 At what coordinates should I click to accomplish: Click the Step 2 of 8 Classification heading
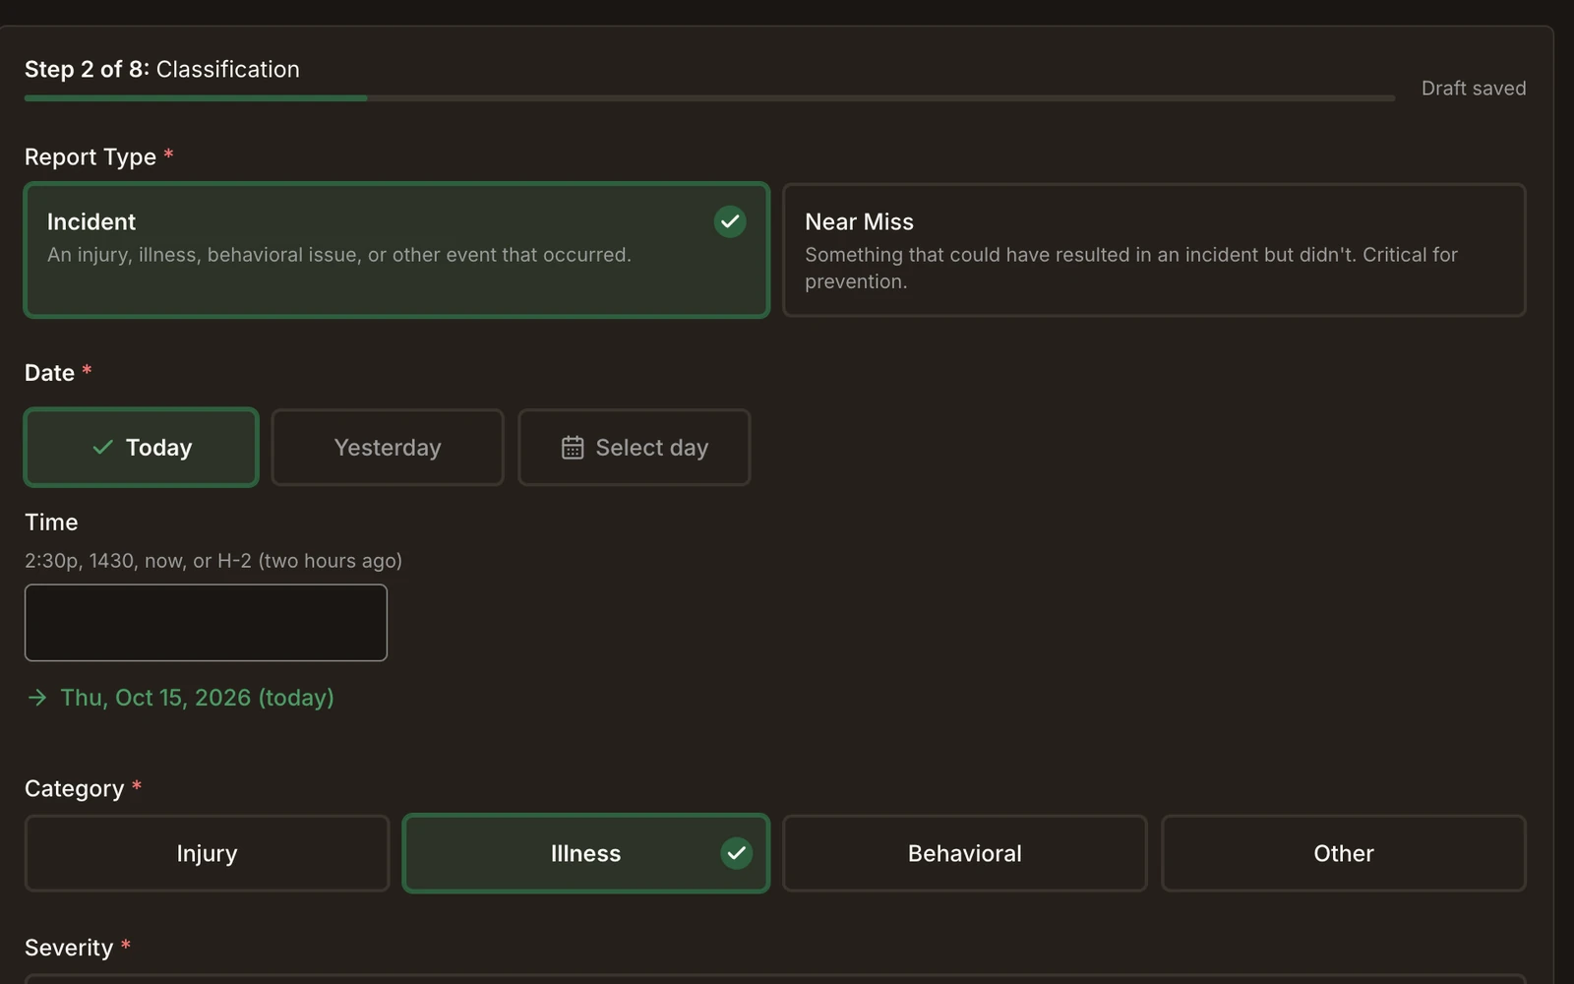tap(162, 69)
